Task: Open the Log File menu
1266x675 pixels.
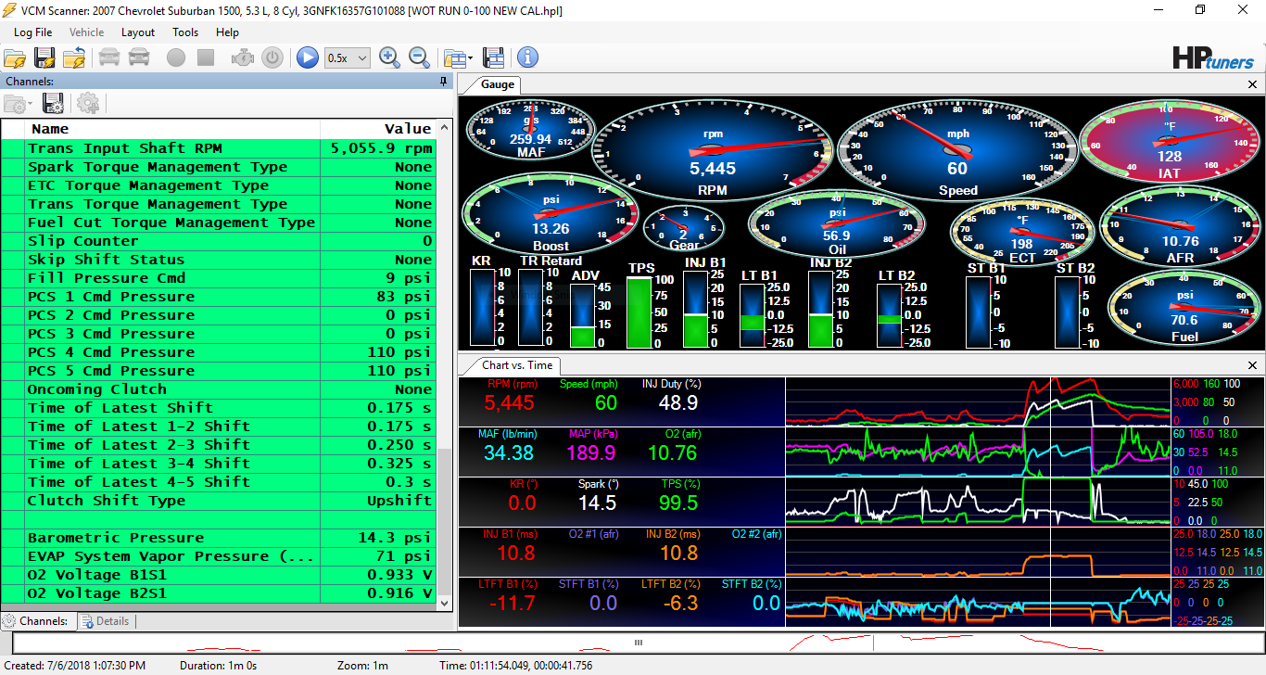Action: tap(33, 32)
